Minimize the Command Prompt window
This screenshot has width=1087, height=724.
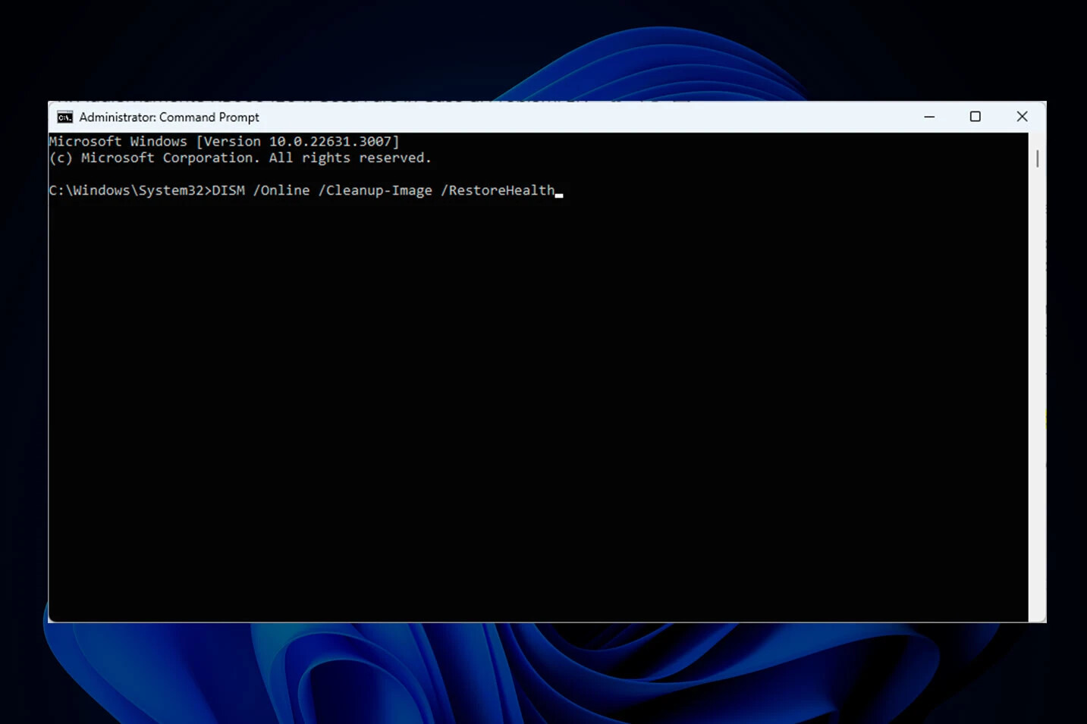[x=929, y=117]
